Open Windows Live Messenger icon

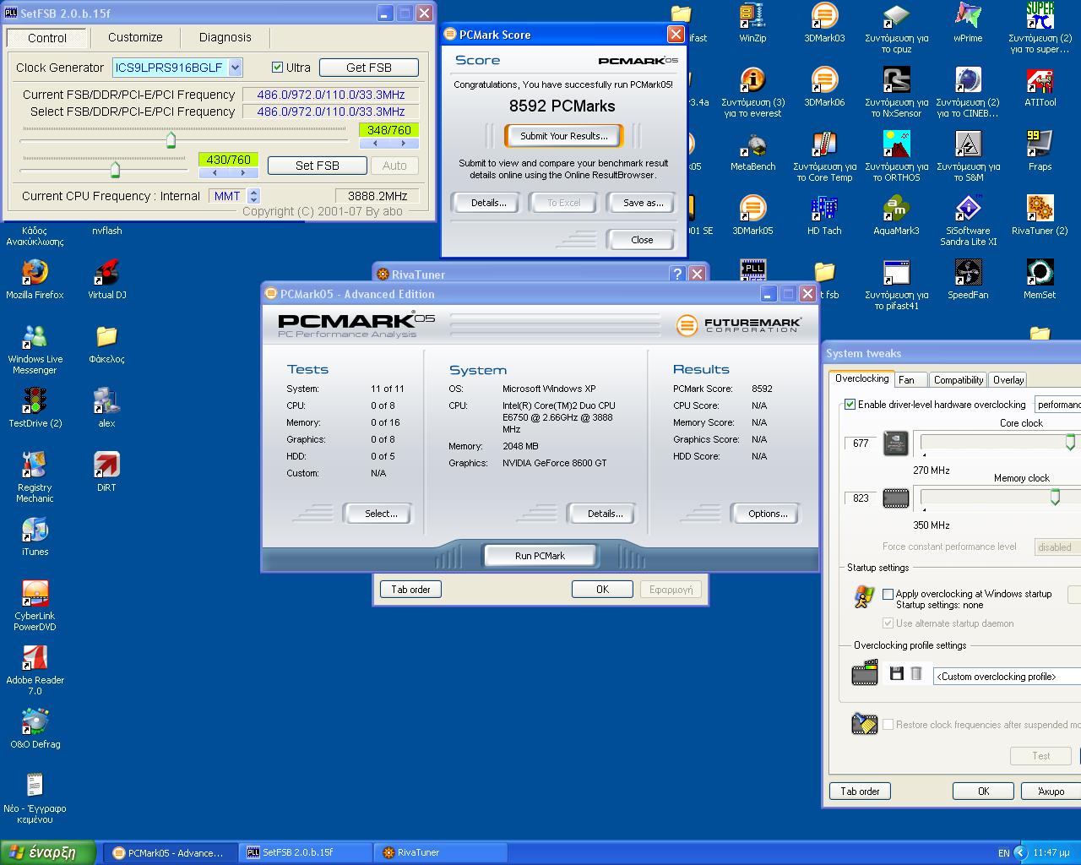click(x=35, y=349)
